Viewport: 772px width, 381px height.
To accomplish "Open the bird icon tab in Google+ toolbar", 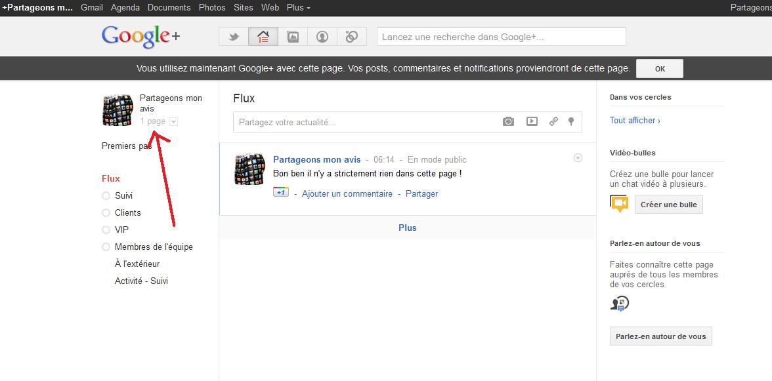I will [234, 36].
